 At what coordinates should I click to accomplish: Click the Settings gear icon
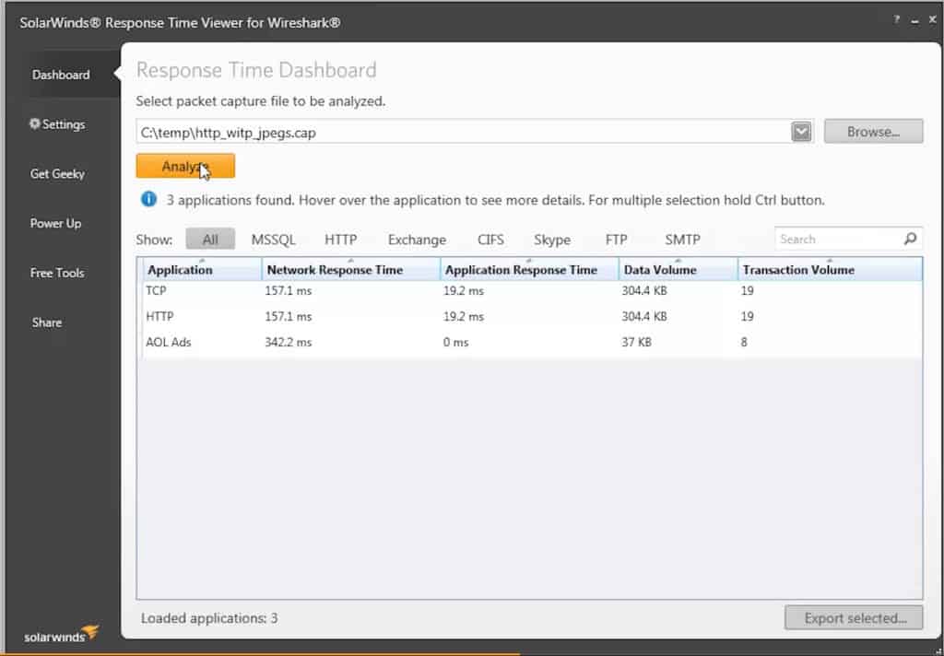tap(35, 124)
